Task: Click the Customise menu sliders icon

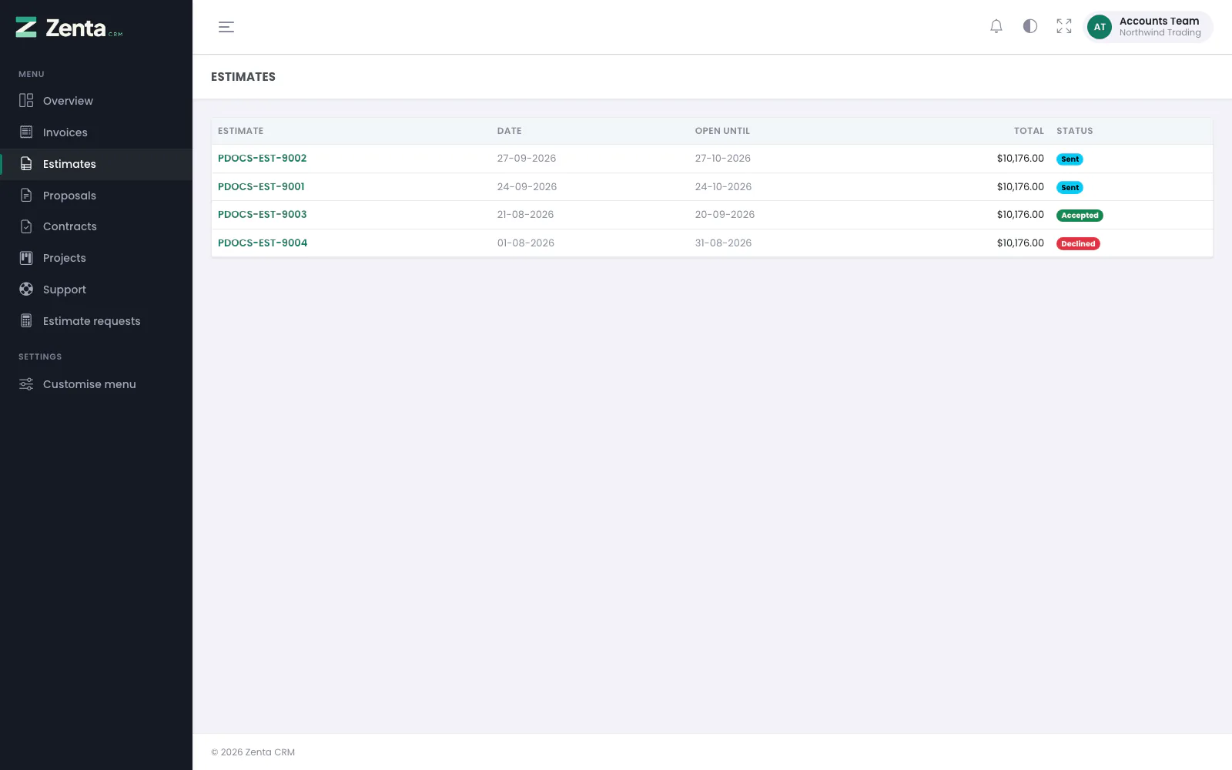Action: pyautogui.click(x=26, y=384)
